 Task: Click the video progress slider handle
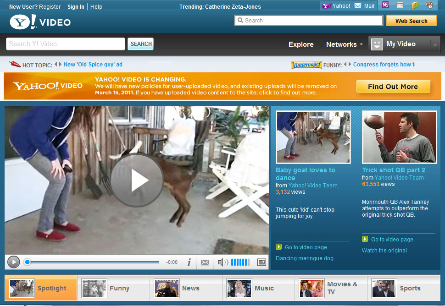point(27,262)
